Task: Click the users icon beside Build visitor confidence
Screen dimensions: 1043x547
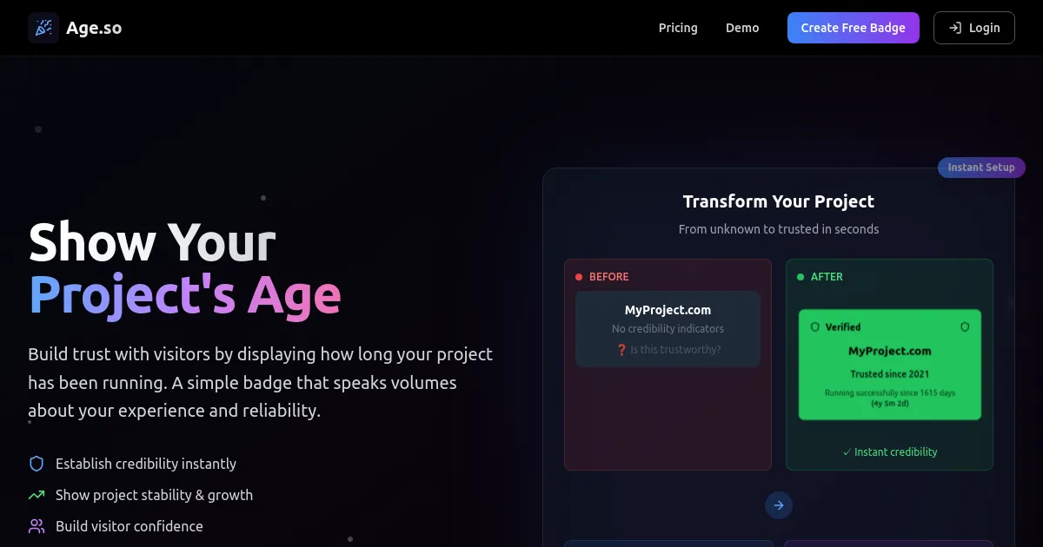Action: point(37,526)
